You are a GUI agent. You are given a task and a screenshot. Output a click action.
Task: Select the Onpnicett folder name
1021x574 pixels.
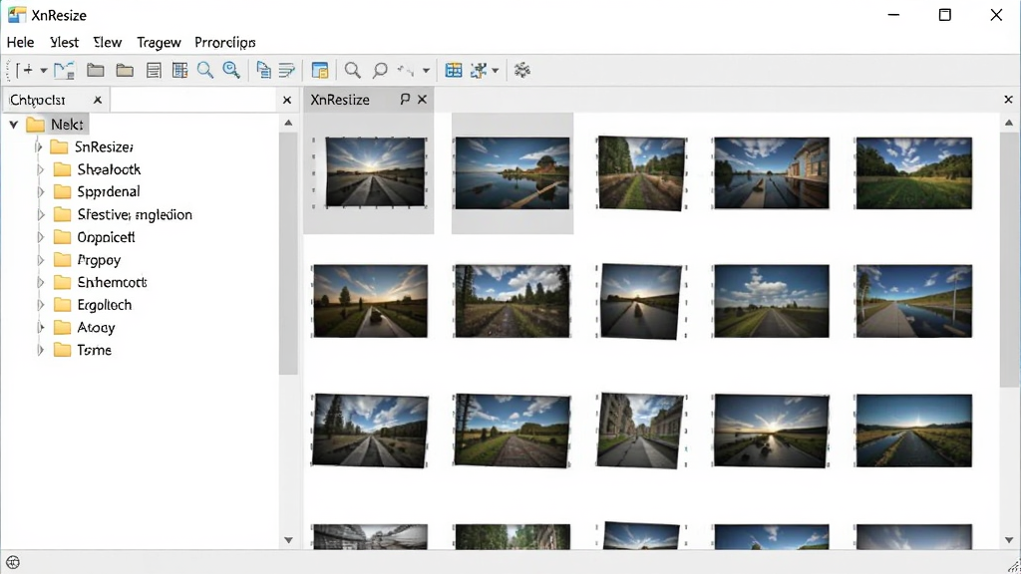click(106, 237)
